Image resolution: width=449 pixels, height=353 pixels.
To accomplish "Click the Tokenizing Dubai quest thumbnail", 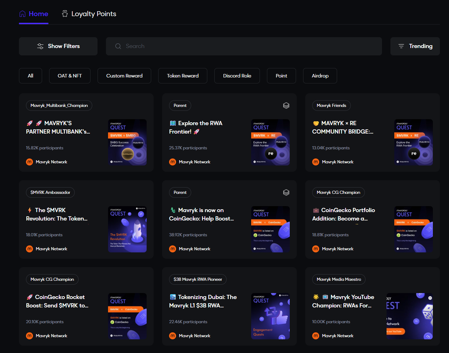I will (x=270, y=316).
